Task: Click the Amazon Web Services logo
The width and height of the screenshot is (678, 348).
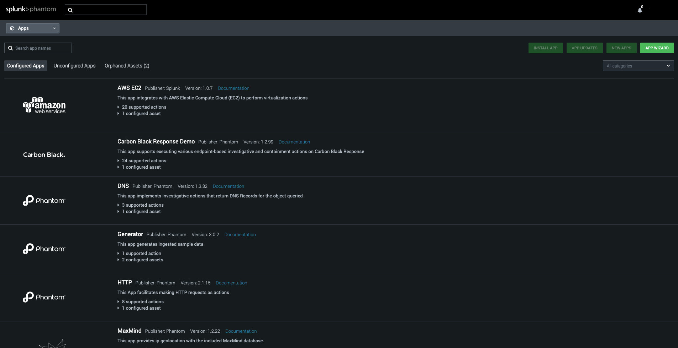Action: (x=44, y=105)
